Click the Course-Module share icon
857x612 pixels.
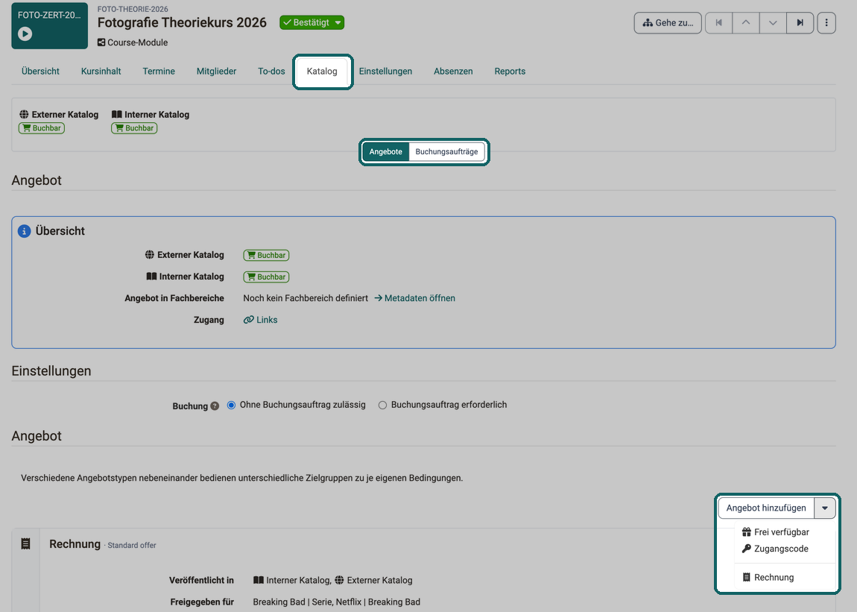[x=101, y=42]
